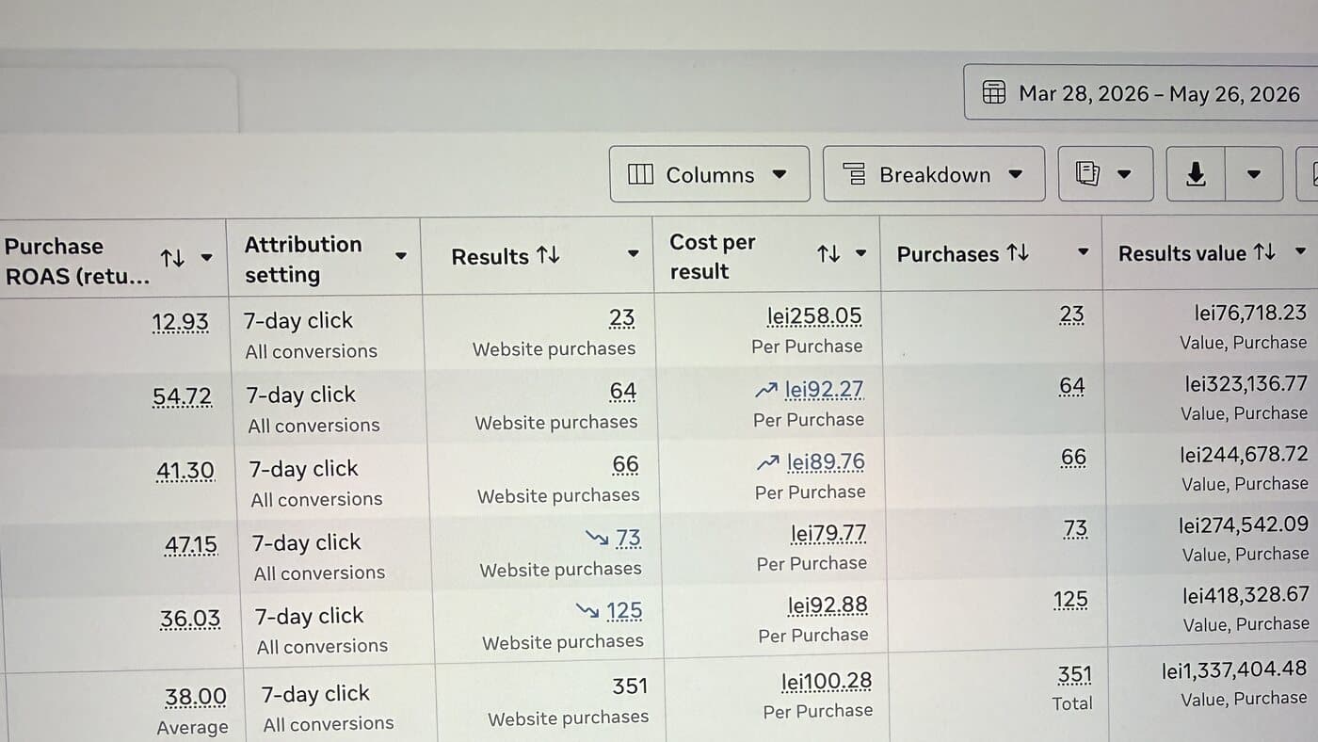1318x742 pixels.
Task: Click total results value lei1,337,404.48
Action: pos(1234,669)
